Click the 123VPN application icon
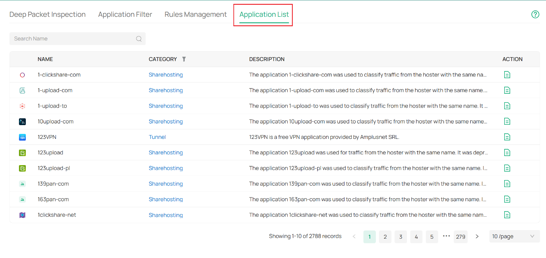 22,137
